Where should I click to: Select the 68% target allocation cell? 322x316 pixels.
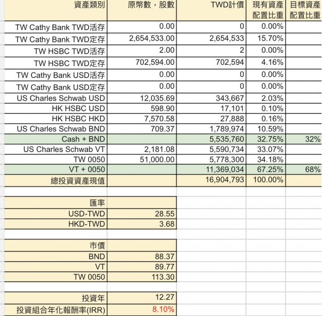[304, 169]
